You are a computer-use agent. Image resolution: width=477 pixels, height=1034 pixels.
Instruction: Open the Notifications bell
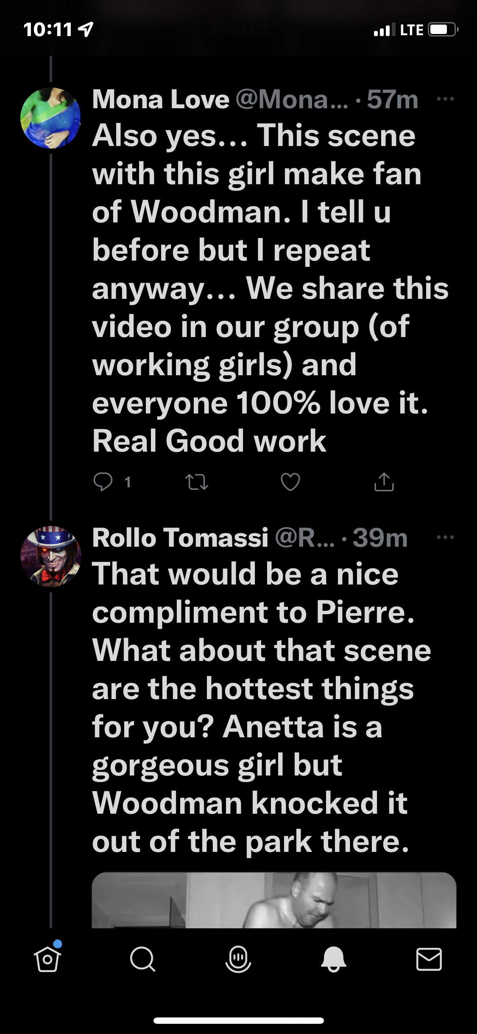point(334,959)
